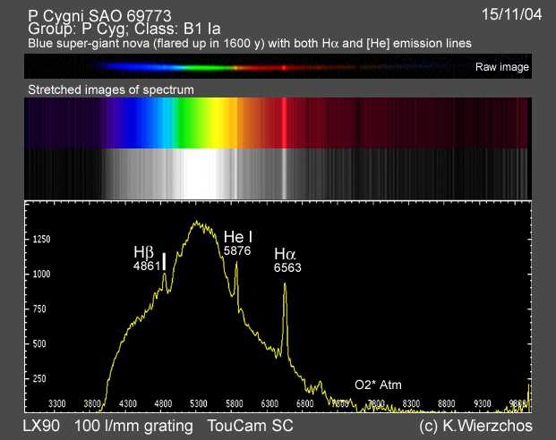Click the 'Hβ' label on graph

[x=143, y=252]
